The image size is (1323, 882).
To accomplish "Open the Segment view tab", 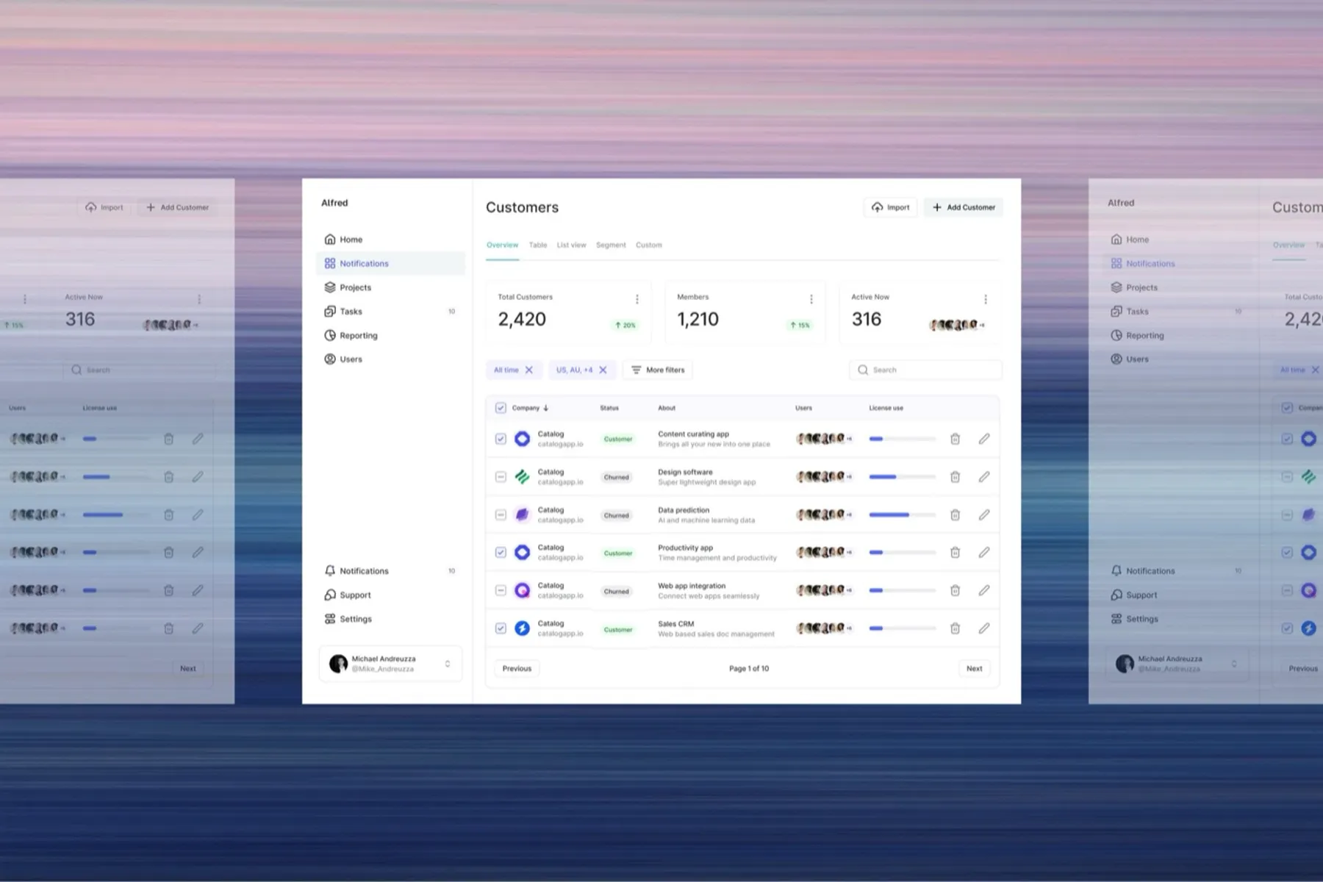I will coord(611,245).
